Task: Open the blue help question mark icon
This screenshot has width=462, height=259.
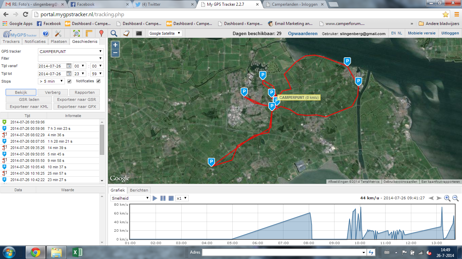Action: [46, 33]
